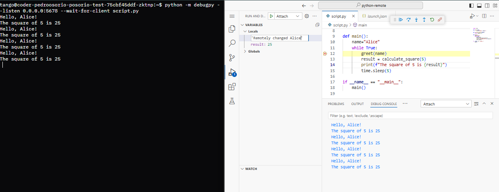Toggle the bottom panel visibility
Screen dimensions: 499x192
click(x=479, y=6)
